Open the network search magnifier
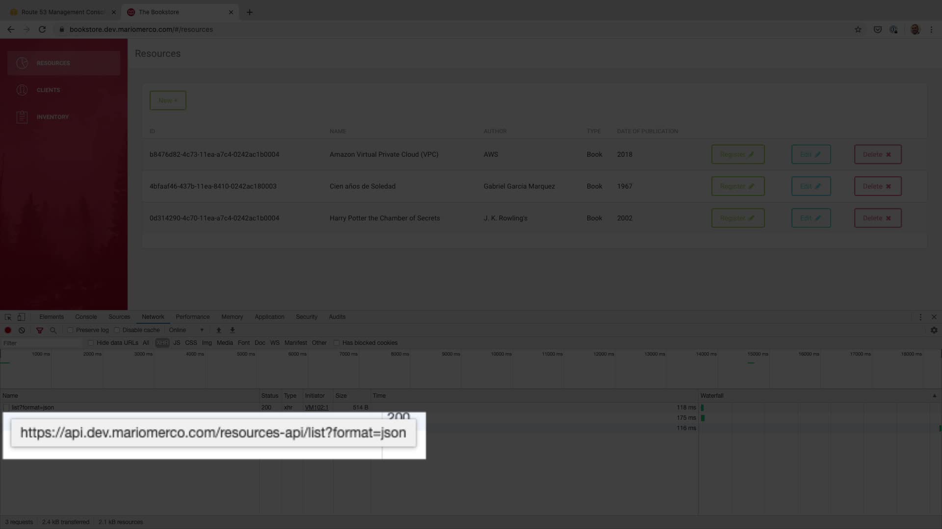 tap(53, 330)
